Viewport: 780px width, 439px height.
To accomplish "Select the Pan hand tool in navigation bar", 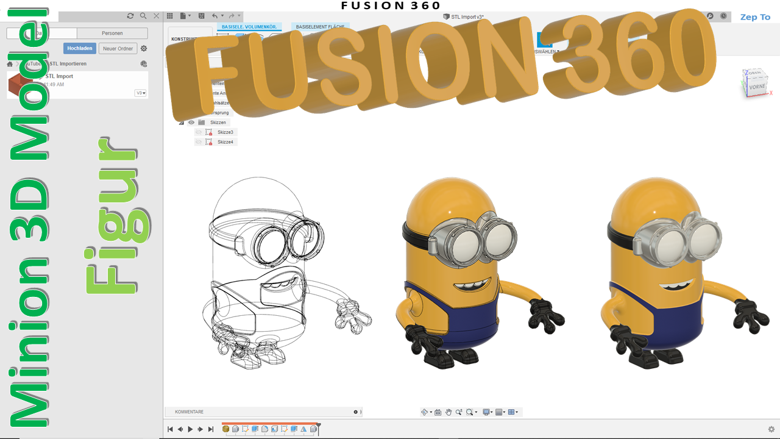I will coord(448,412).
